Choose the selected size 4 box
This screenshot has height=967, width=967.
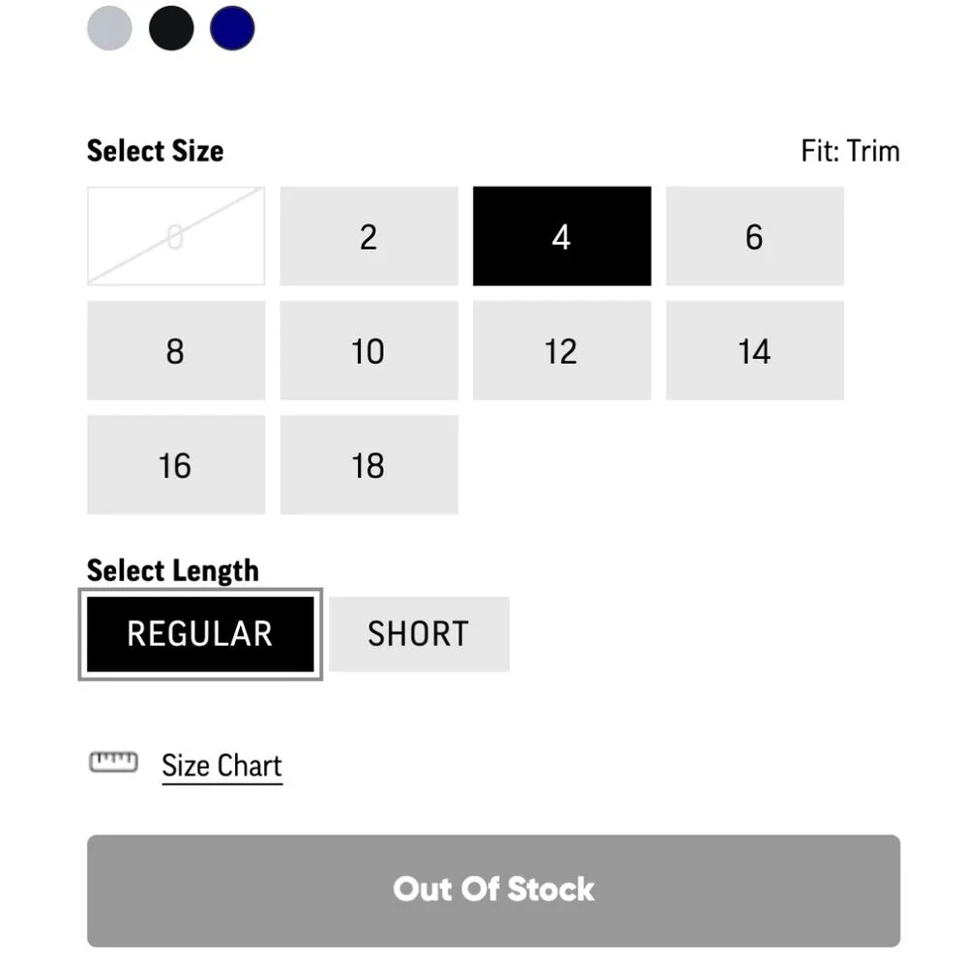point(561,236)
